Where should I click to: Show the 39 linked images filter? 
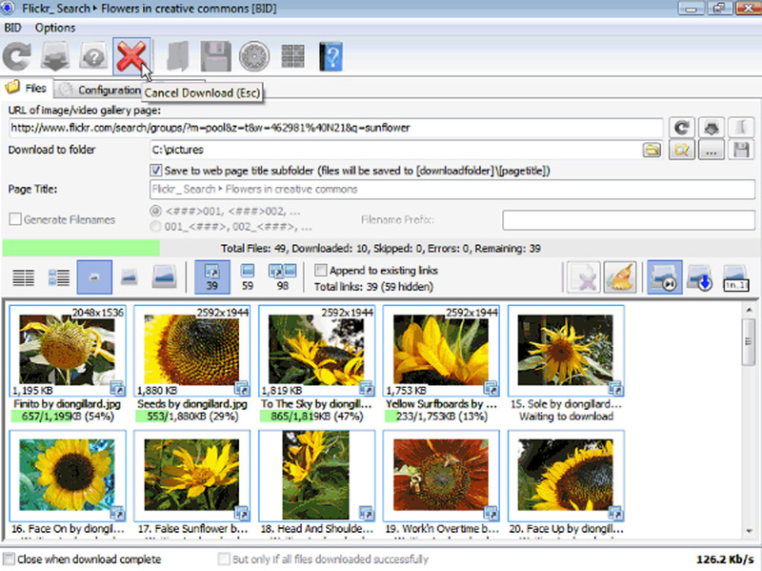(x=211, y=277)
